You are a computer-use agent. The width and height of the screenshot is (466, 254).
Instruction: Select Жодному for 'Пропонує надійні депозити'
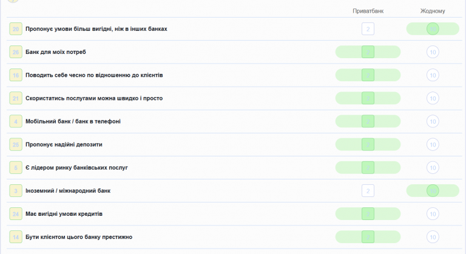click(433, 144)
